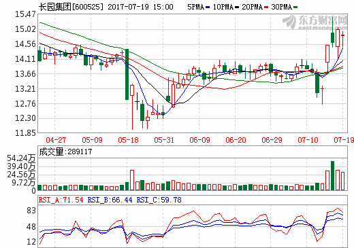The image size is (354, 248).
Task: Click the 15.47 price axis label
Action: click(x=25, y=14)
